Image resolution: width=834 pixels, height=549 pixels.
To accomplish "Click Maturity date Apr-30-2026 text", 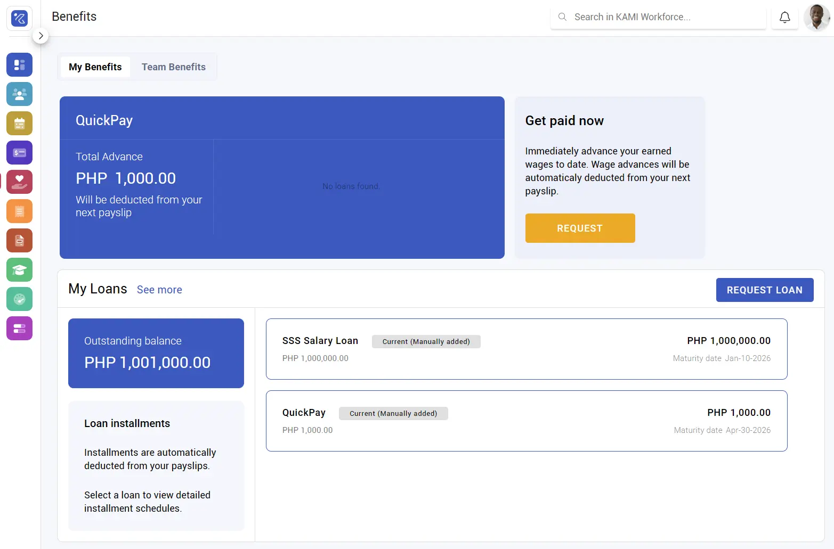I will (722, 430).
